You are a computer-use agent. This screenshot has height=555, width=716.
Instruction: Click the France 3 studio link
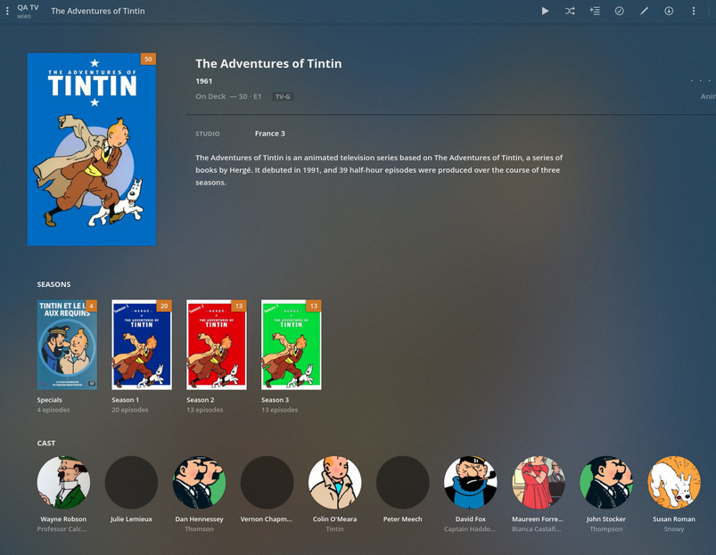(x=270, y=134)
